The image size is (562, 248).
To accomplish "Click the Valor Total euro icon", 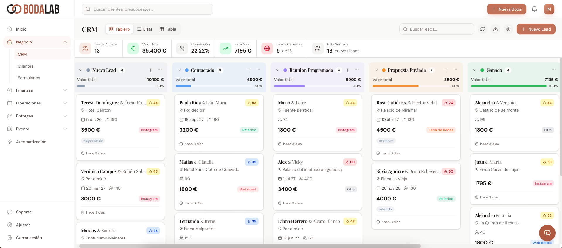I will 133,48.
